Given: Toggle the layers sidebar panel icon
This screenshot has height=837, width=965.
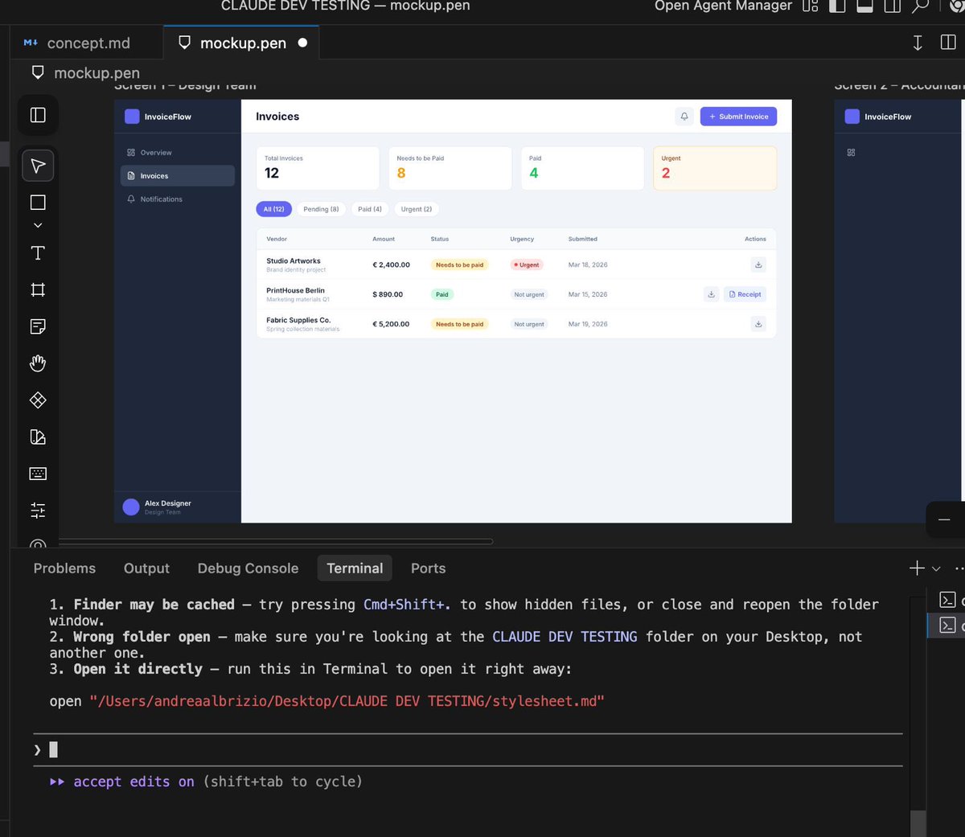Looking at the screenshot, I should coord(38,115).
